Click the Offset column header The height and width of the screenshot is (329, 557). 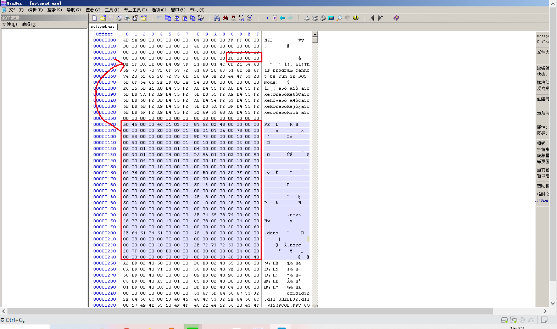click(x=104, y=34)
